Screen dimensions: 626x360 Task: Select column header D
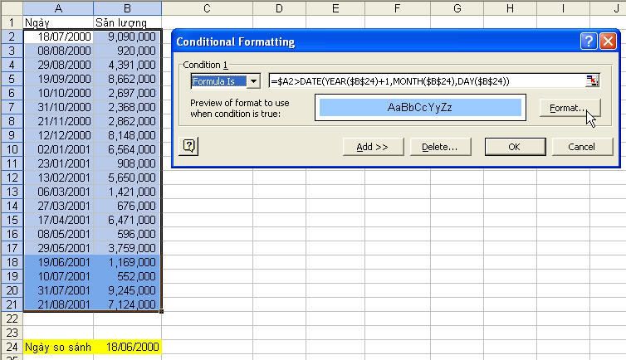(279, 8)
